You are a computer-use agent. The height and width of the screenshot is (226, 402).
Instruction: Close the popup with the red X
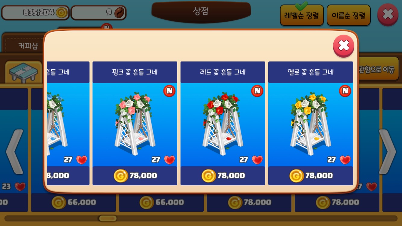[x=344, y=46]
